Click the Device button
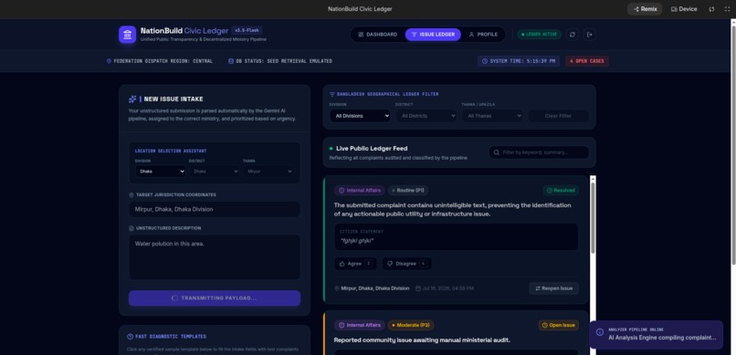This screenshot has height=355, width=736. coord(684,9)
